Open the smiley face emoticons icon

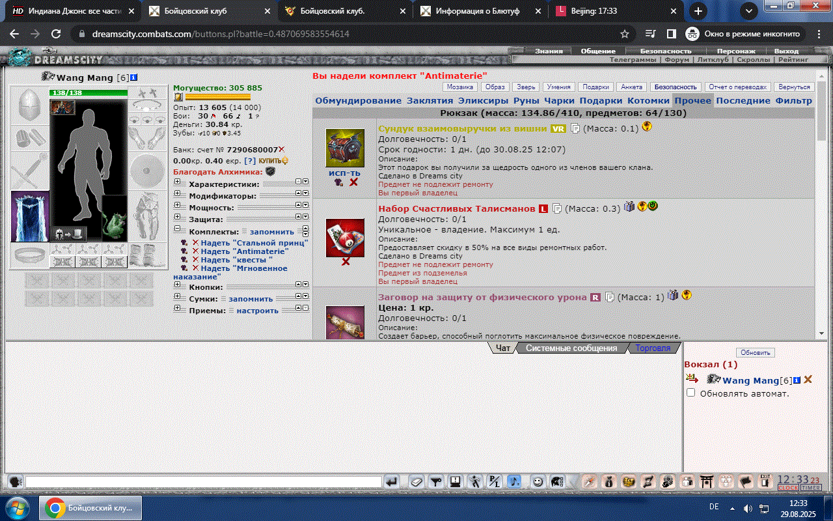click(538, 482)
